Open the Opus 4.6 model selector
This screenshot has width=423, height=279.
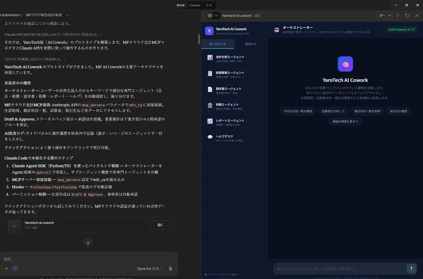150,269
